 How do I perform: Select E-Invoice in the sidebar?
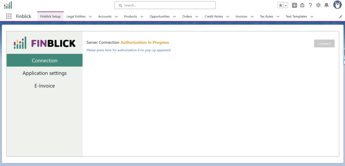pos(44,86)
